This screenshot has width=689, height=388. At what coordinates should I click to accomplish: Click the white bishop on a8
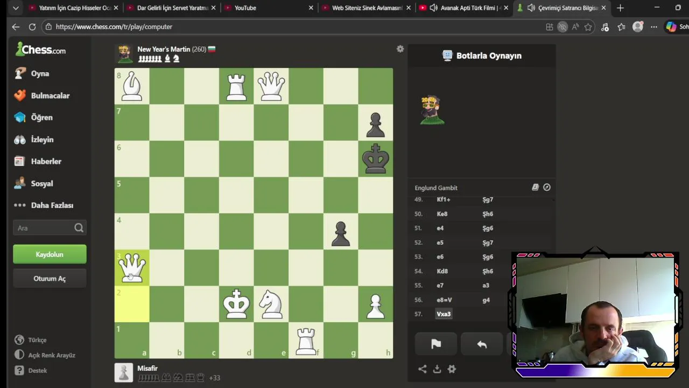[132, 86]
